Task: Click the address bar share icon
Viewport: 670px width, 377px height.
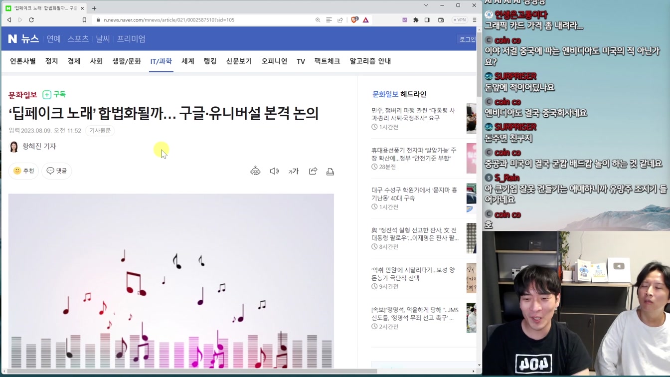Action: click(340, 20)
